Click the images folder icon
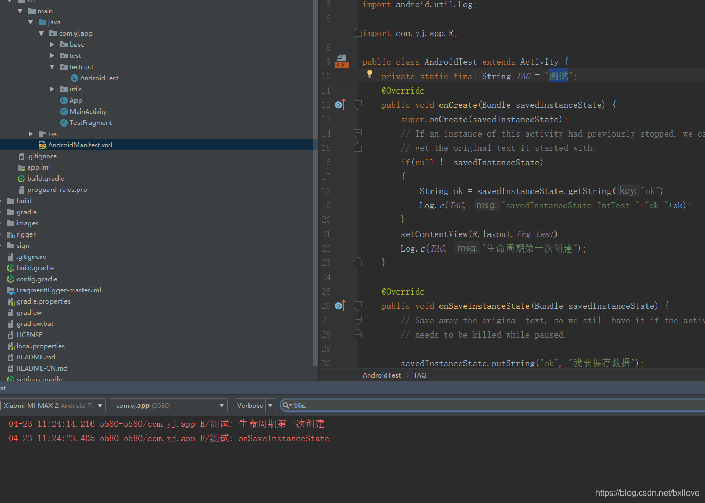705x503 pixels. [x=11, y=223]
